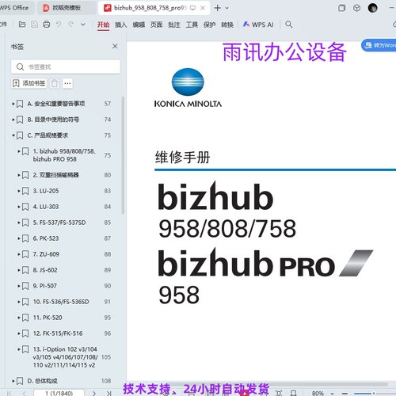Jump to bookmark 7. ZU-609
Image resolution: width=396 pixels, height=396 pixels.
(x=46, y=254)
